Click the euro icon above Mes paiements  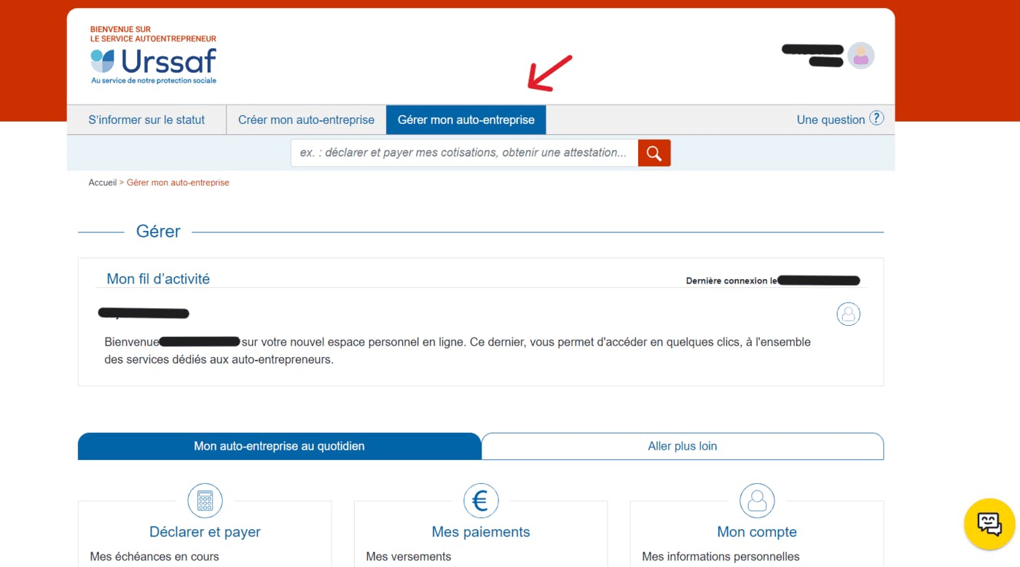480,501
